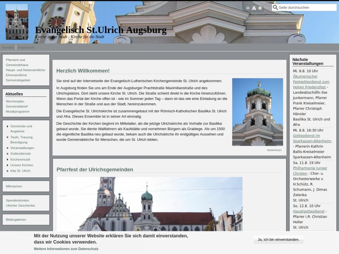Increase font size with the plus icon

pyautogui.click(x=260, y=8)
